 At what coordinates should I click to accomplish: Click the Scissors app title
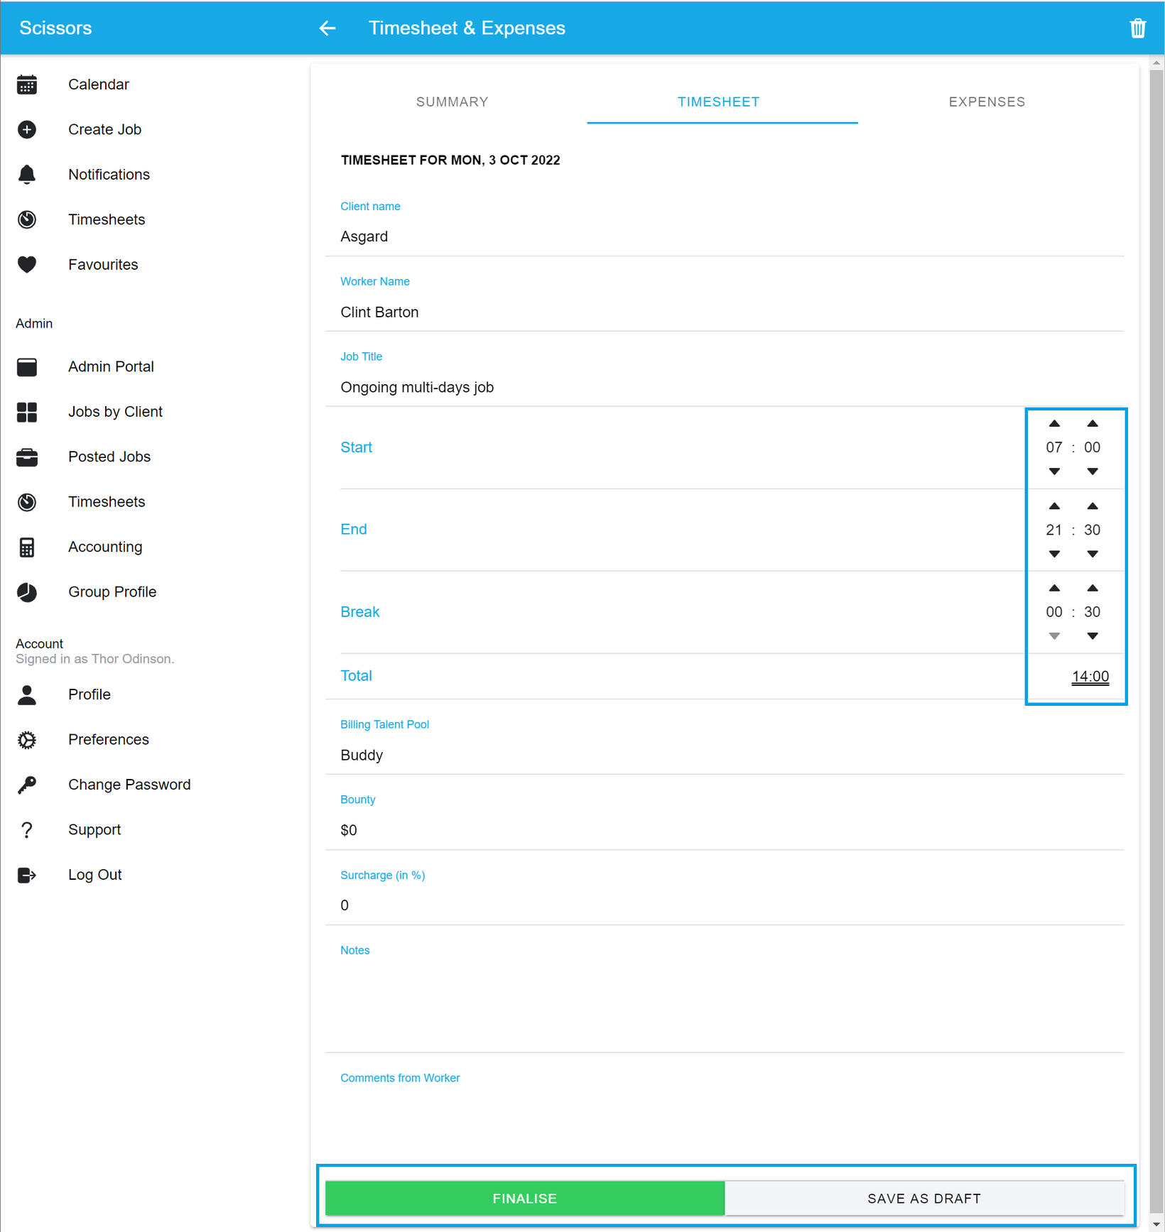click(x=55, y=28)
